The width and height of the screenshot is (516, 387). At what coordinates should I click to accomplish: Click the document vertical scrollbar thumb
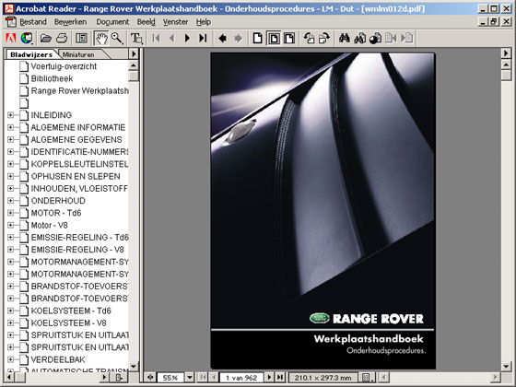click(x=506, y=76)
